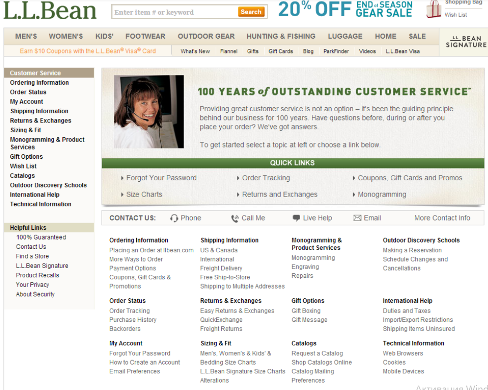
Task: Open the Videos link
Action: [367, 51]
